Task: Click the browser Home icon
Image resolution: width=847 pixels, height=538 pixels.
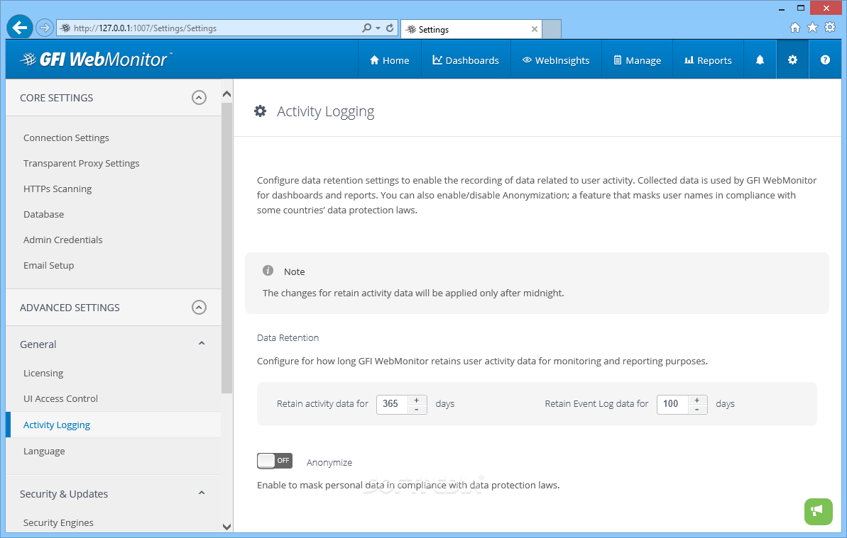Action: point(795,28)
